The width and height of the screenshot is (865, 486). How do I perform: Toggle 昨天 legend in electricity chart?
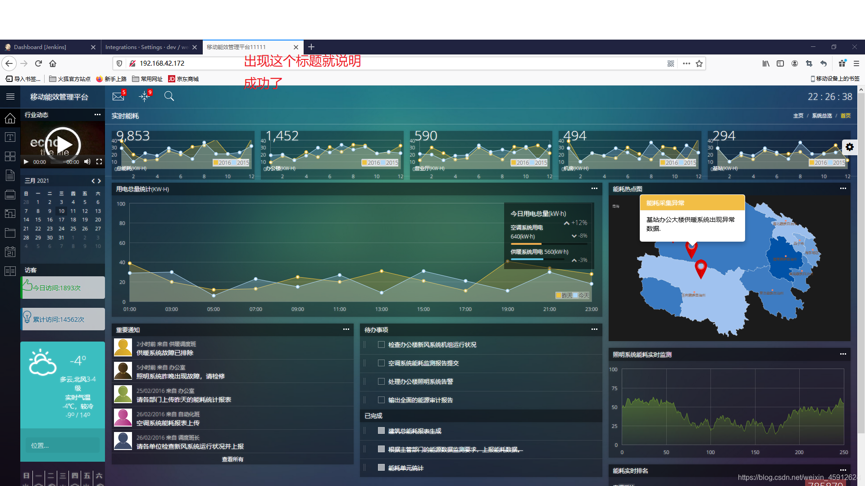click(564, 295)
